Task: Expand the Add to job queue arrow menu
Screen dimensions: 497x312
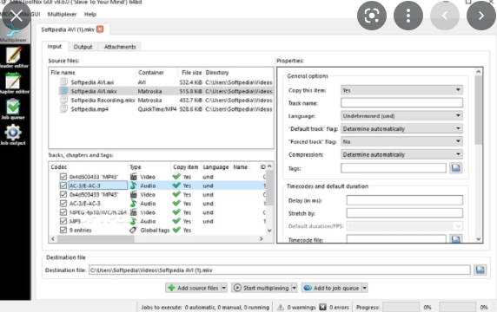Action: [x=365, y=288]
